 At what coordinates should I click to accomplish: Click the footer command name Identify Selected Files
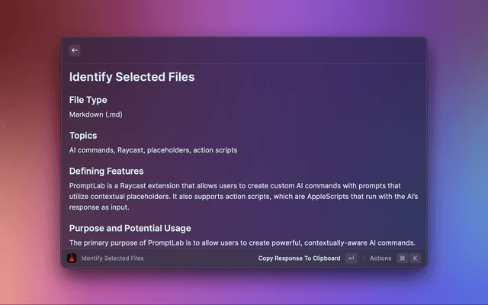click(112, 258)
